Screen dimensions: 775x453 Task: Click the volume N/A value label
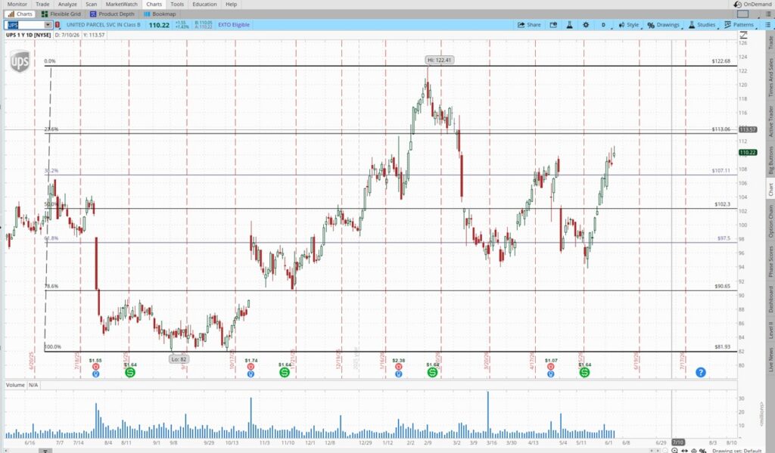tap(33, 385)
